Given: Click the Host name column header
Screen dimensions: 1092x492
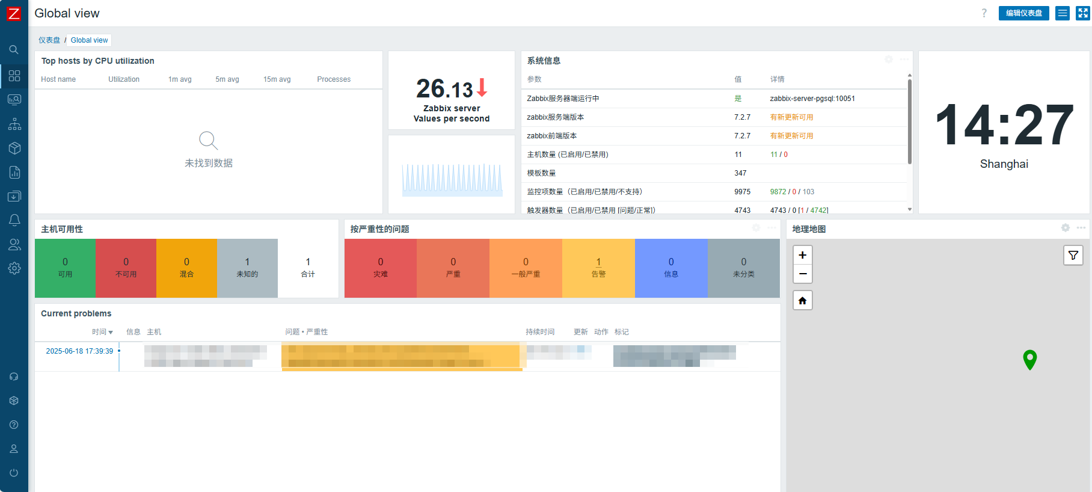Looking at the screenshot, I should point(58,79).
